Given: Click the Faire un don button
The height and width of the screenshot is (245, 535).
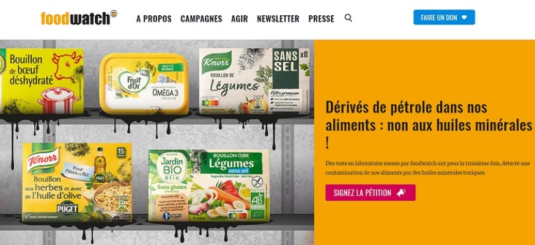Looking at the screenshot, I should 444,17.
